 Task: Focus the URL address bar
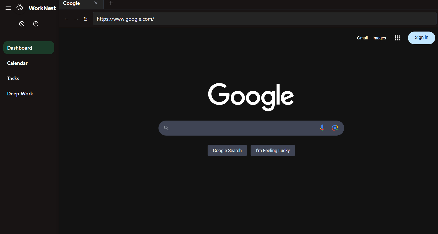point(265,19)
